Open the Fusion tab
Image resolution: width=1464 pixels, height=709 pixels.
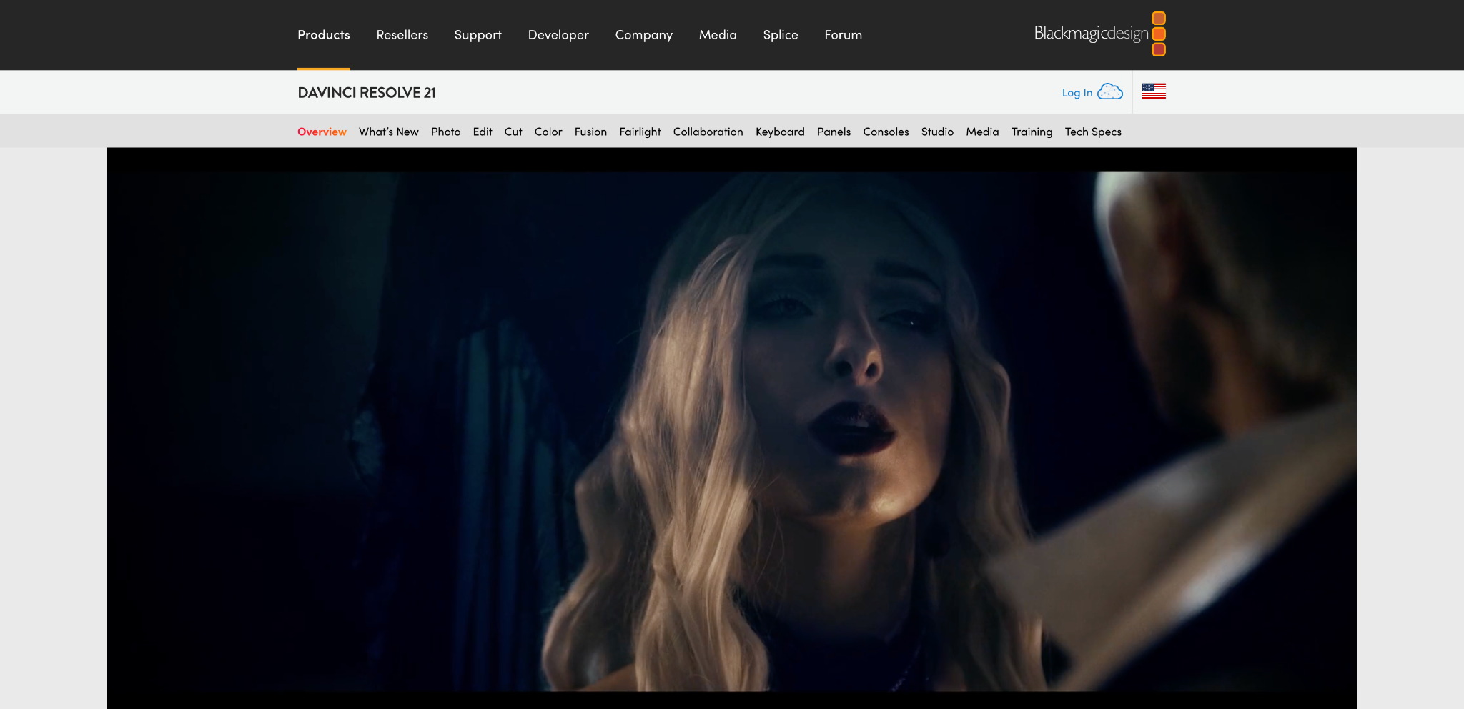coord(590,132)
